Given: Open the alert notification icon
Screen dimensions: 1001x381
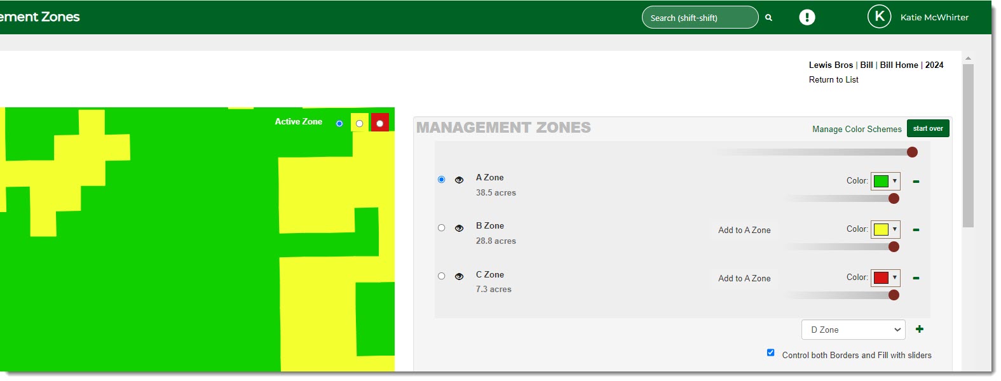Looking at the screenshot, I should [x=807, y=17].
